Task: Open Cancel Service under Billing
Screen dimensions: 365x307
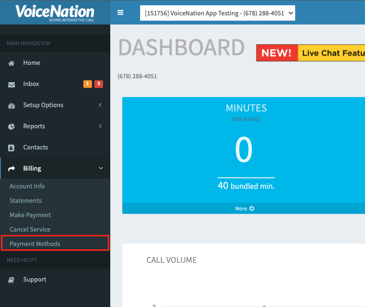Action: click(x=30, y=229)
